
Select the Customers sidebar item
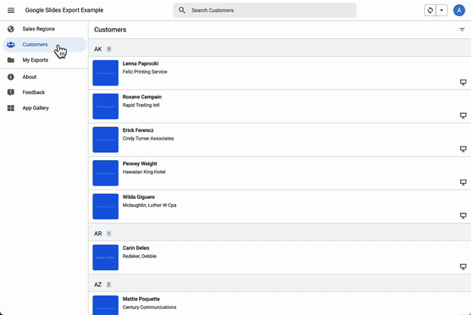pos(44,44)
